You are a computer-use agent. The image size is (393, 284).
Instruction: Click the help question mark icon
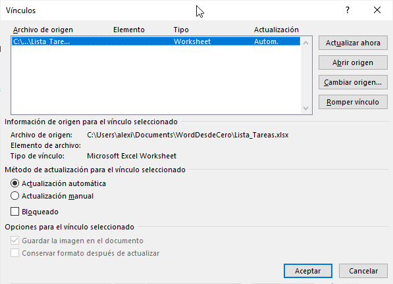click(x=348, y=10)
